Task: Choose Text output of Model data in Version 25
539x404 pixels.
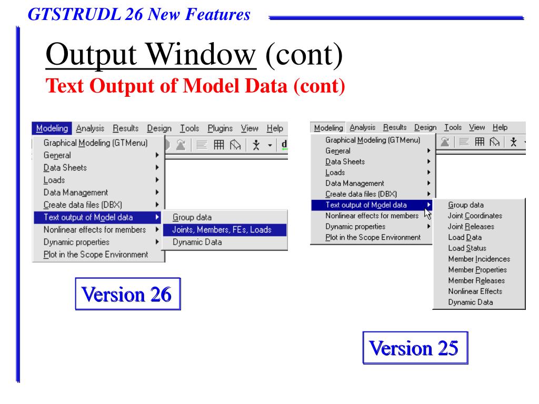Action: tap(372, 205)
